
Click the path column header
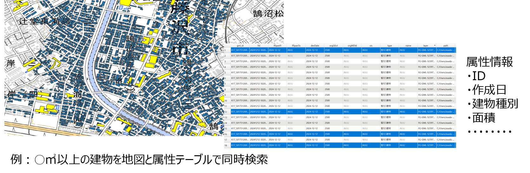click(x=446, y=46)
